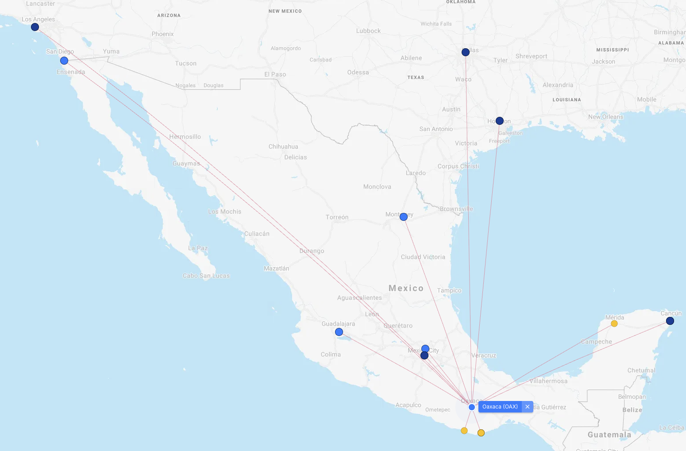Click the Veracruz map label
Image resolution: width=686 pixels, height=451 pixels.
485,355
